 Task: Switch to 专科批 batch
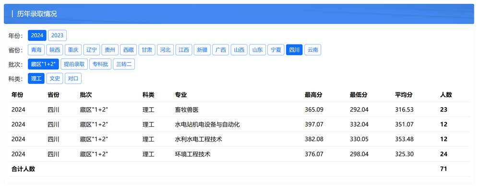[x=100, y=65]
